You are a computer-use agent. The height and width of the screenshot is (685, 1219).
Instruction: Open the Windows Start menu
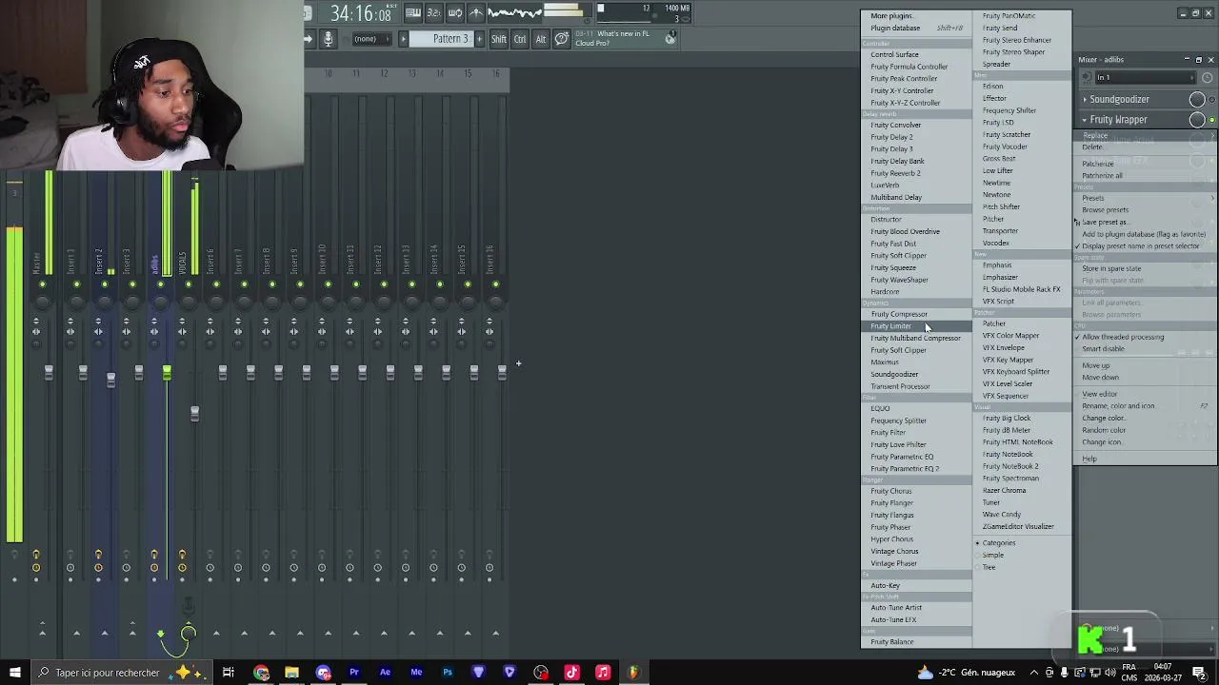pyautogui.click(x=14, y=673)
